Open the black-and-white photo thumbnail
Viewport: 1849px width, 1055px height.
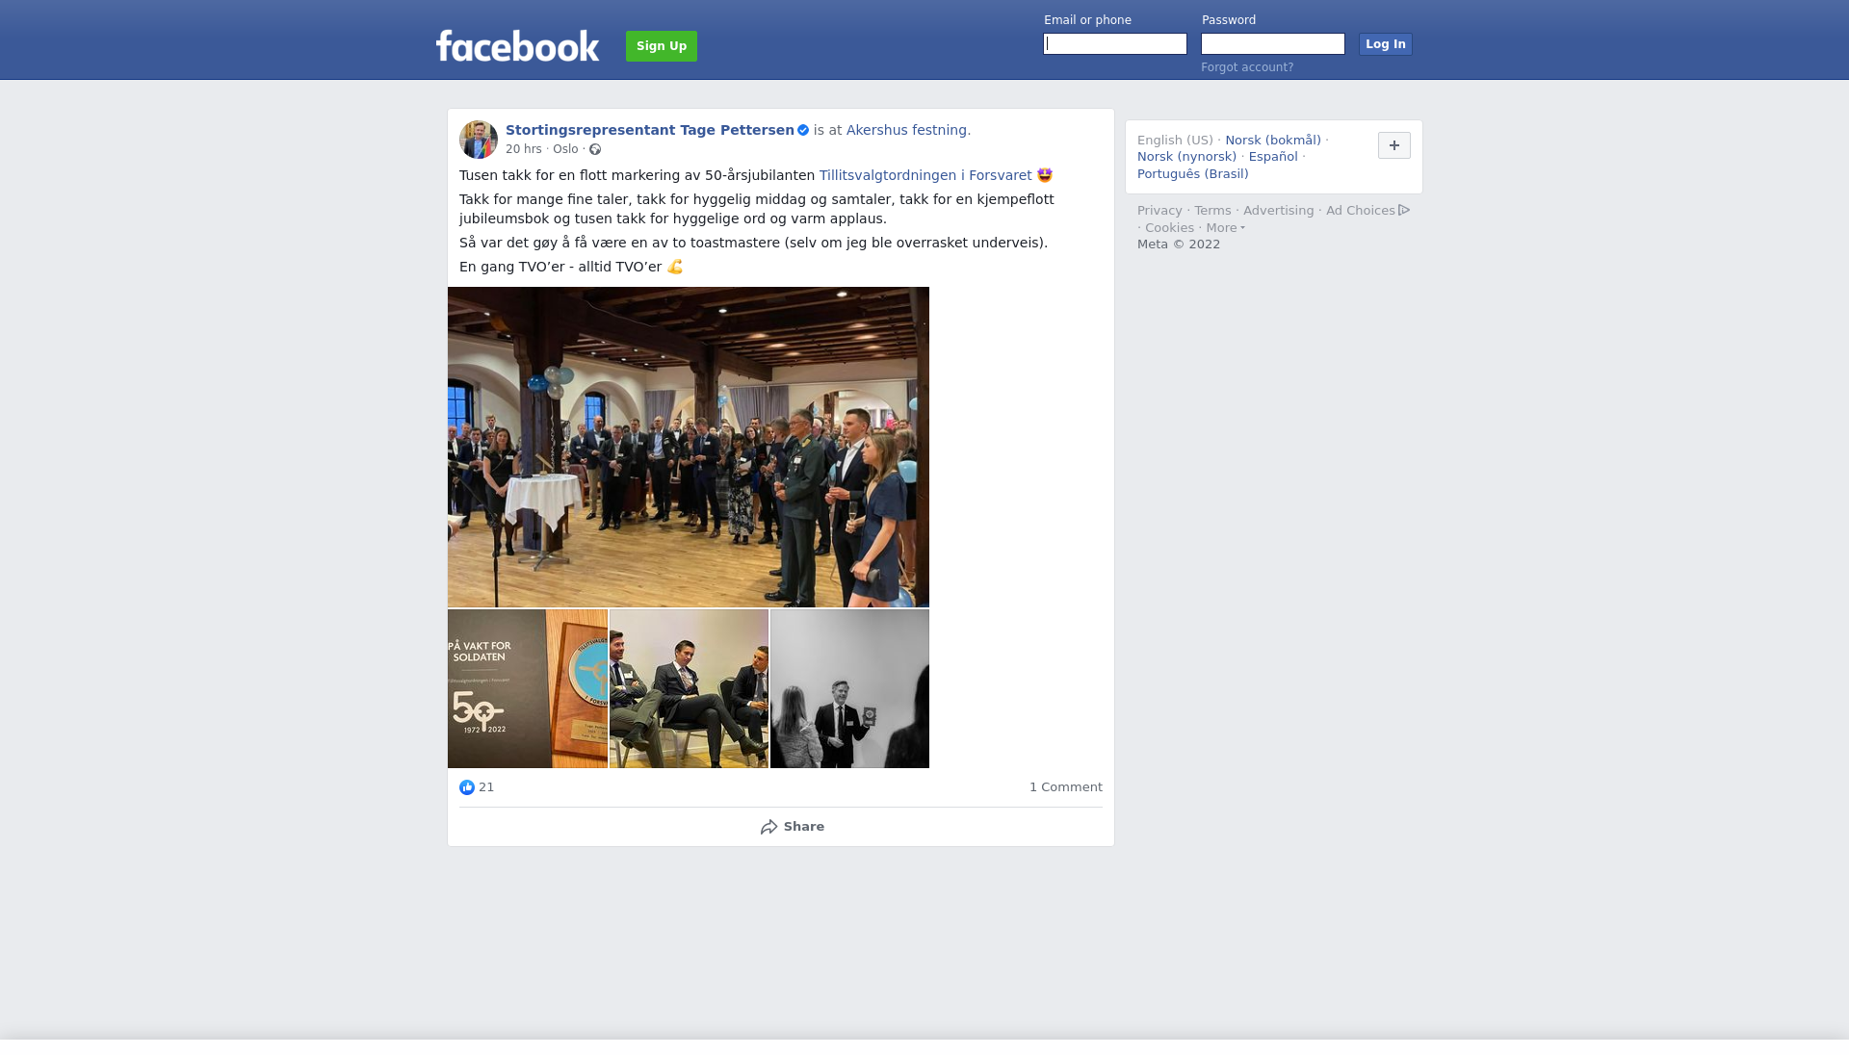(x=849, y=688)
